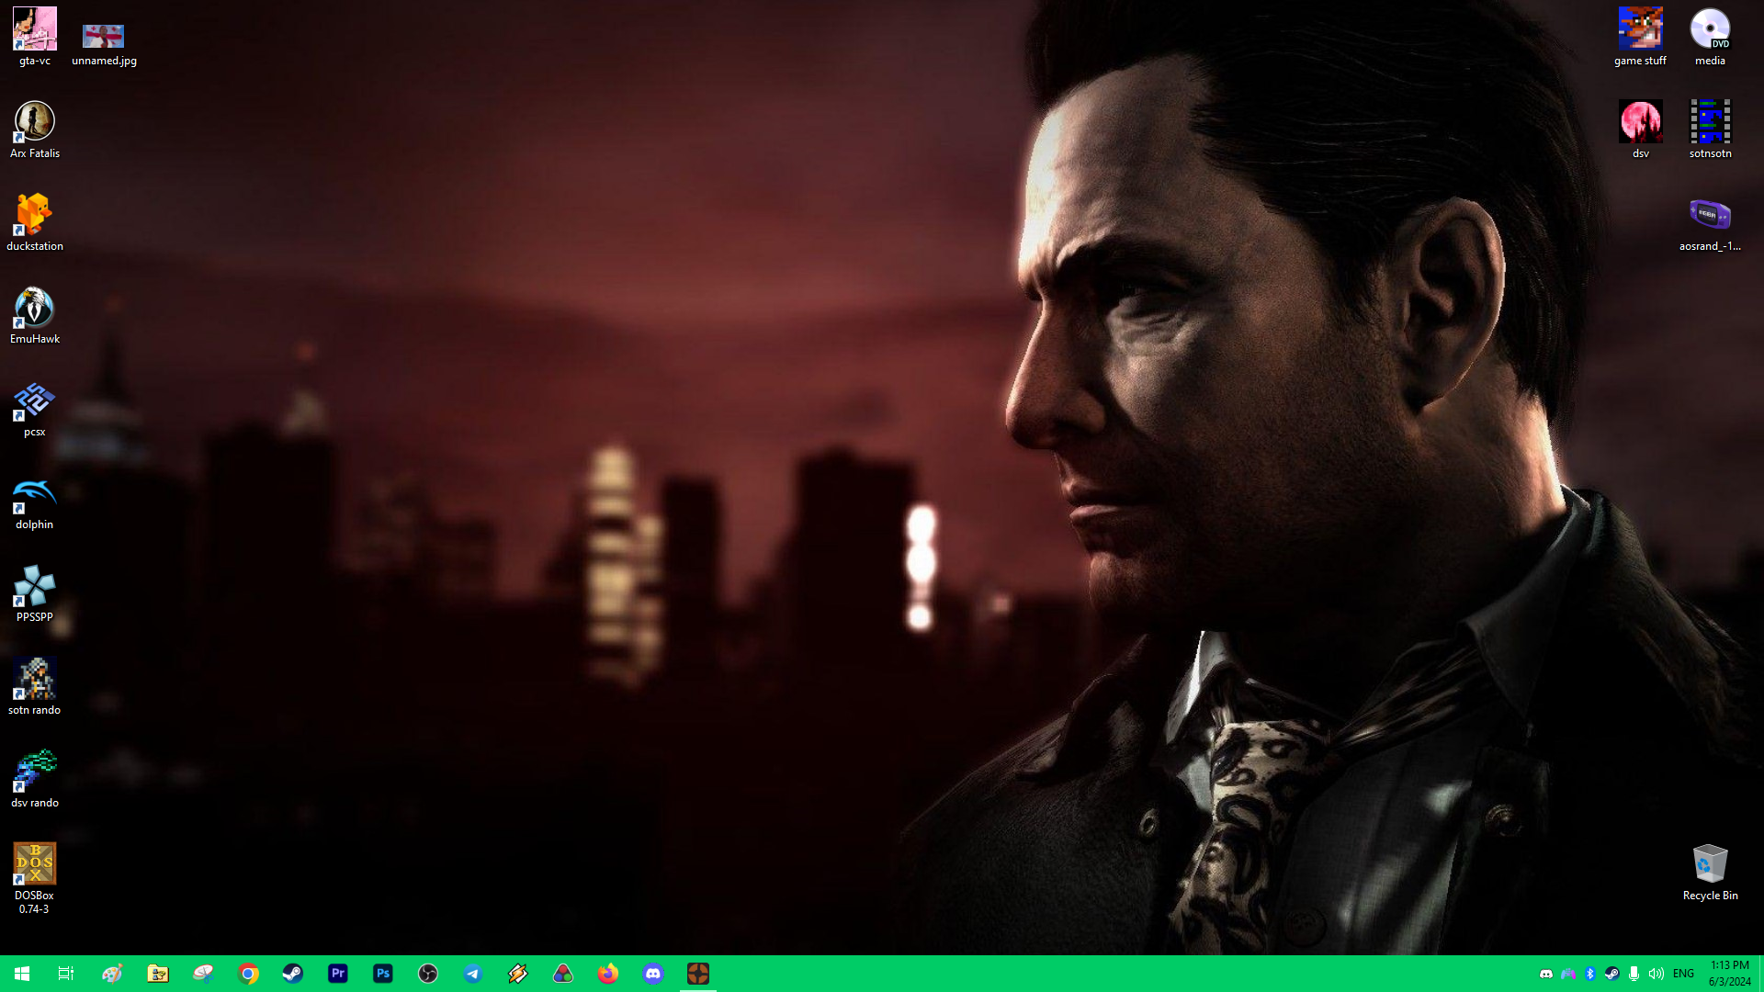This screenshot has width=1764, height=992.
Task: Click the Telegram taskbar icon
Action: pyautogui.click(x=473, y=974)
